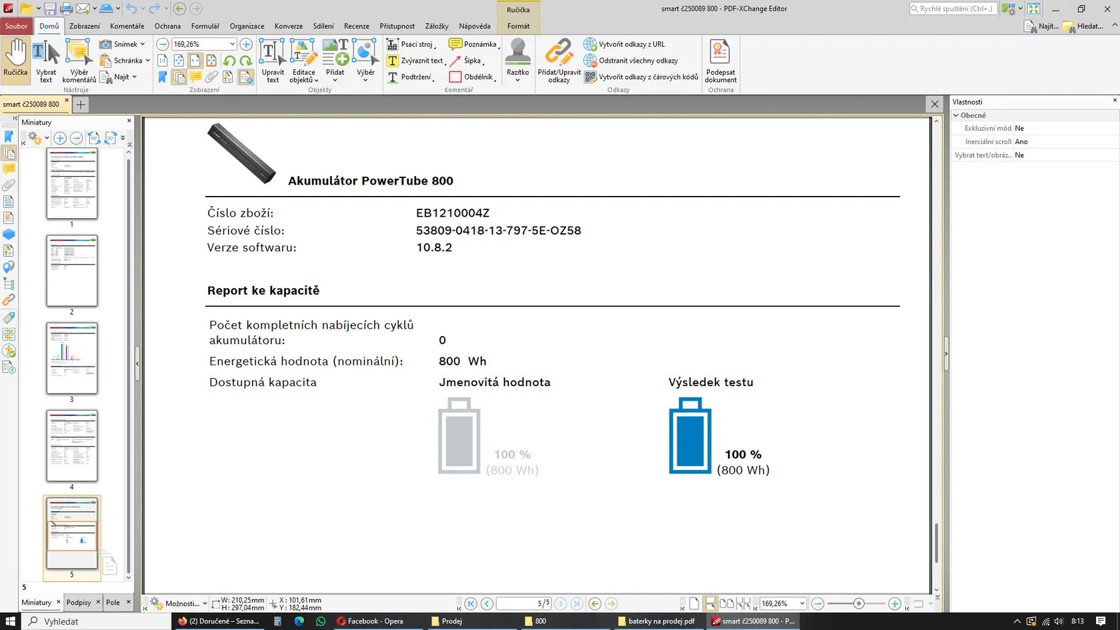The width and height of the screenshot is (1120, 630).
Task: Choose the Psací stroj typewriter tool
Action: click(411, 44)
